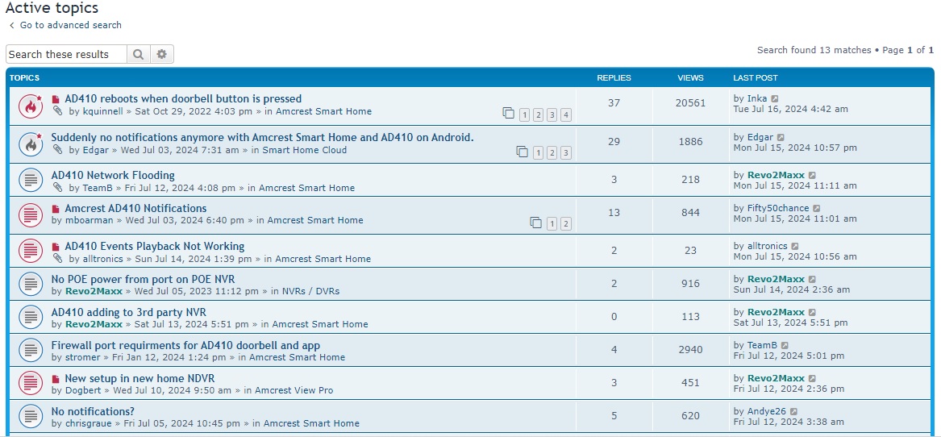This screenshot has width=941, height=437.
Task: Open Firewall port requirments for AD410 topic
Action: click(185, 345)
